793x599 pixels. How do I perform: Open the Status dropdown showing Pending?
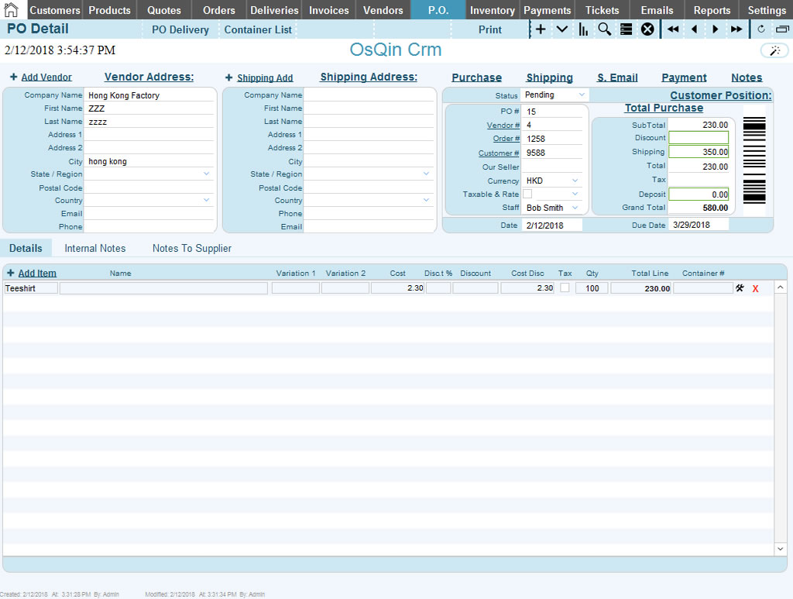click(x=582, y=95)
